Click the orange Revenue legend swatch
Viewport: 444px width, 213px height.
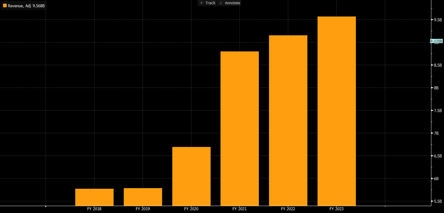point(5,6)
